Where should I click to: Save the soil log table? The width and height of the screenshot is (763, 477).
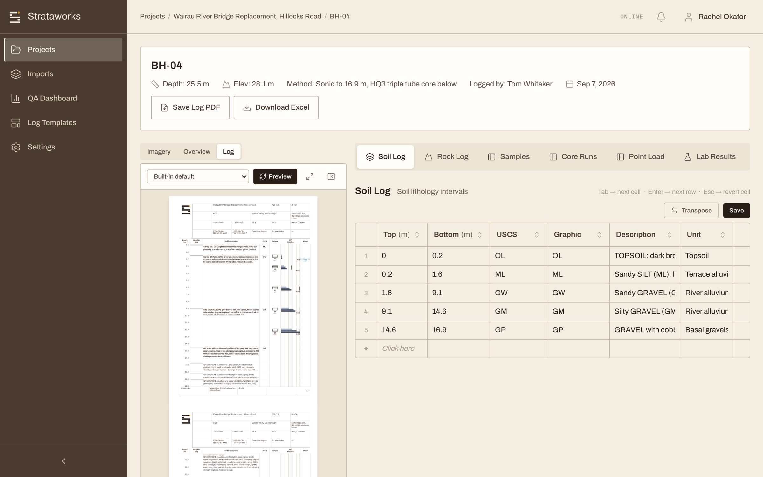(x=736, y=211)
